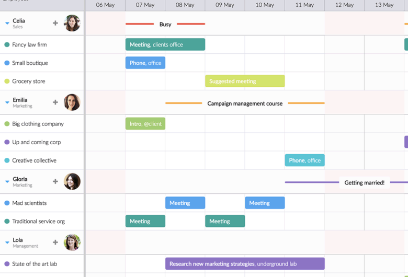The height and width of the screenshot is (277, 408).
Task: Open Emilia's profile photo
Action: coord(72,102)
